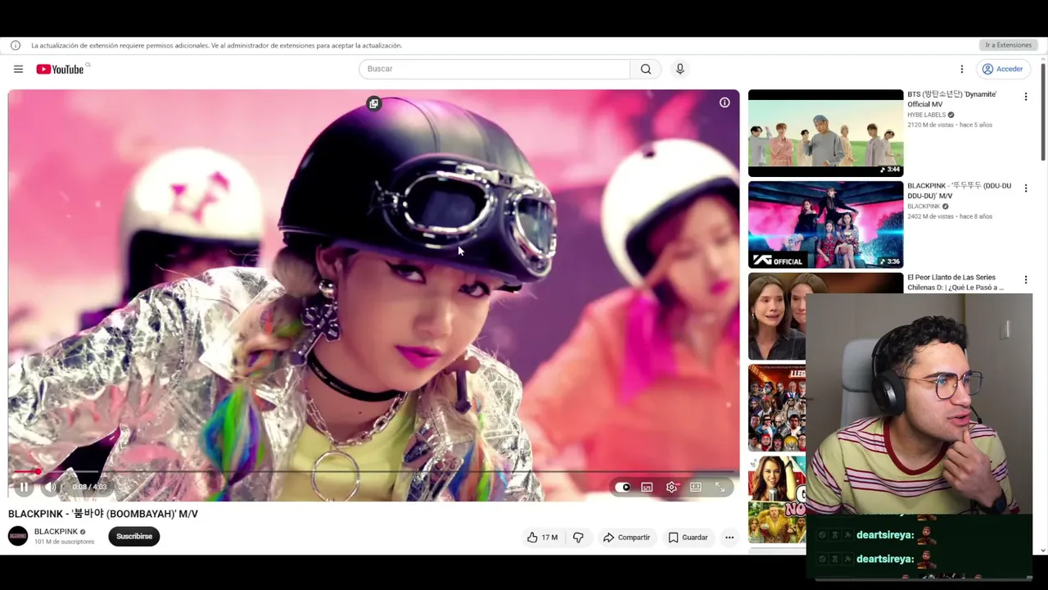
Task: Focus the Buscar search field
Action: coord(495,69)
